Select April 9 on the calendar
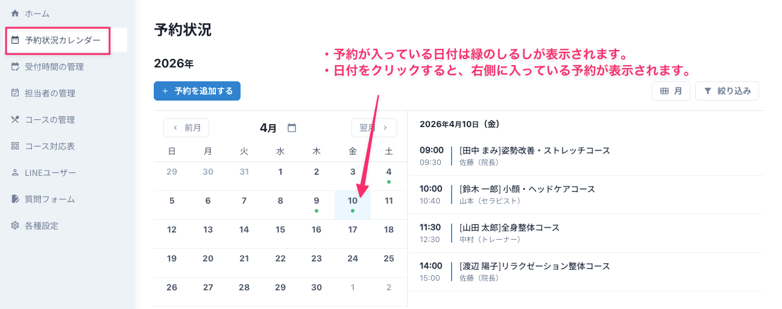The image size is (782, 309). 317,201
